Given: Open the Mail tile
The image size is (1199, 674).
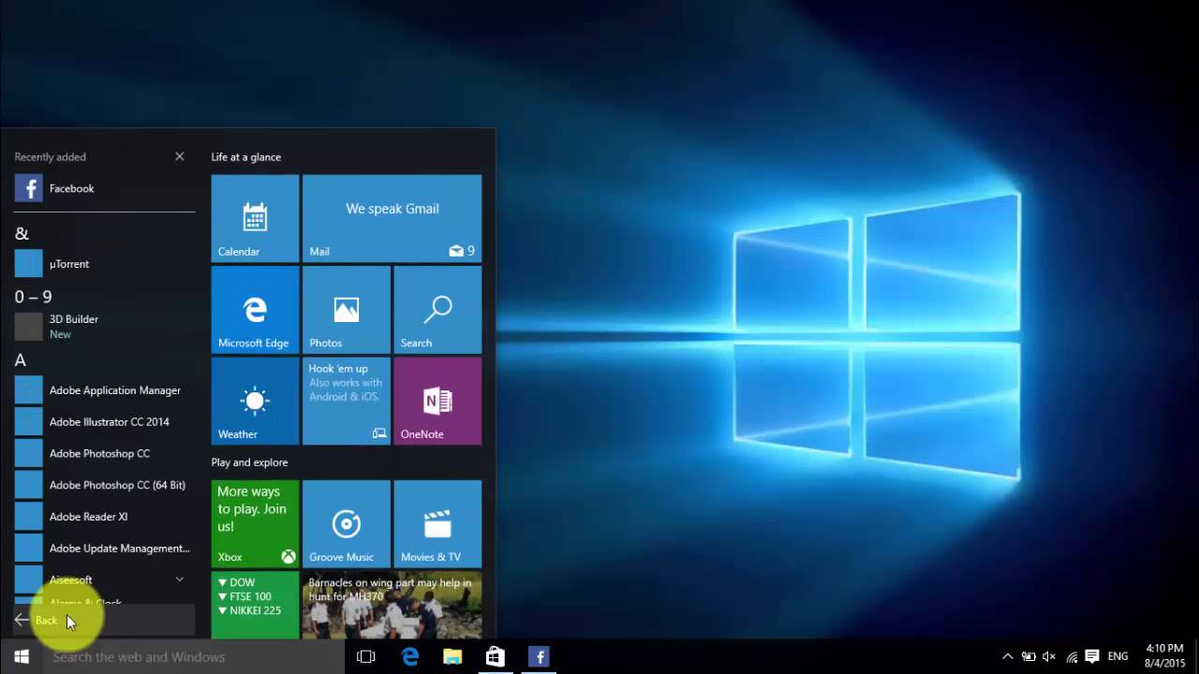Looking at the screenshot, I should click(x=392, y=218).
